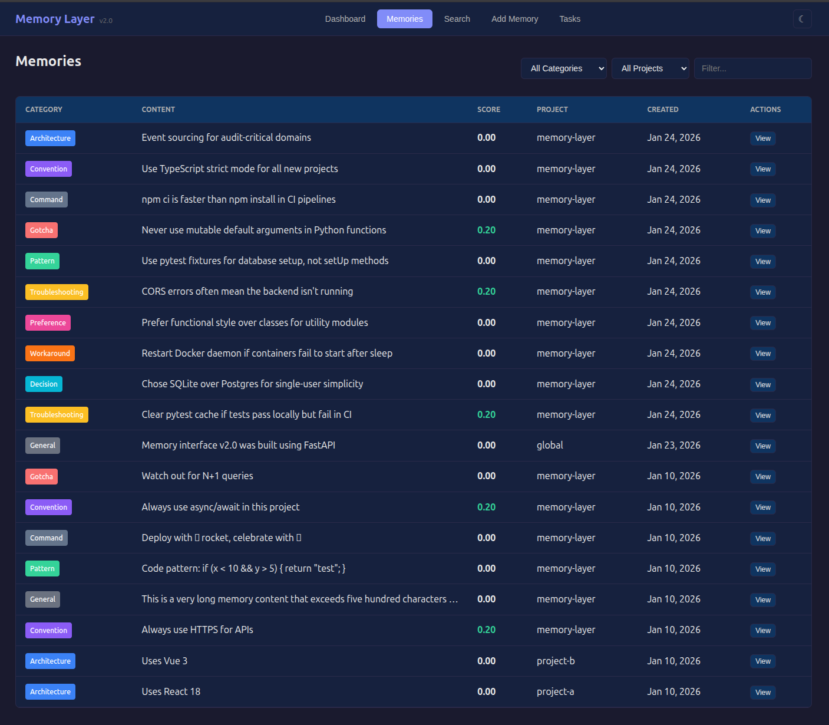Viewport: 829px width, 725px height.
Task: View the N+1 queries memory
Action: coord(763,477)
